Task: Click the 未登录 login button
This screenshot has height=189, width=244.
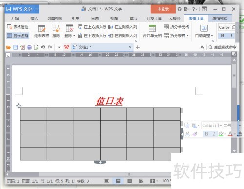Action: pyautogui.click(x=163, y=9)
